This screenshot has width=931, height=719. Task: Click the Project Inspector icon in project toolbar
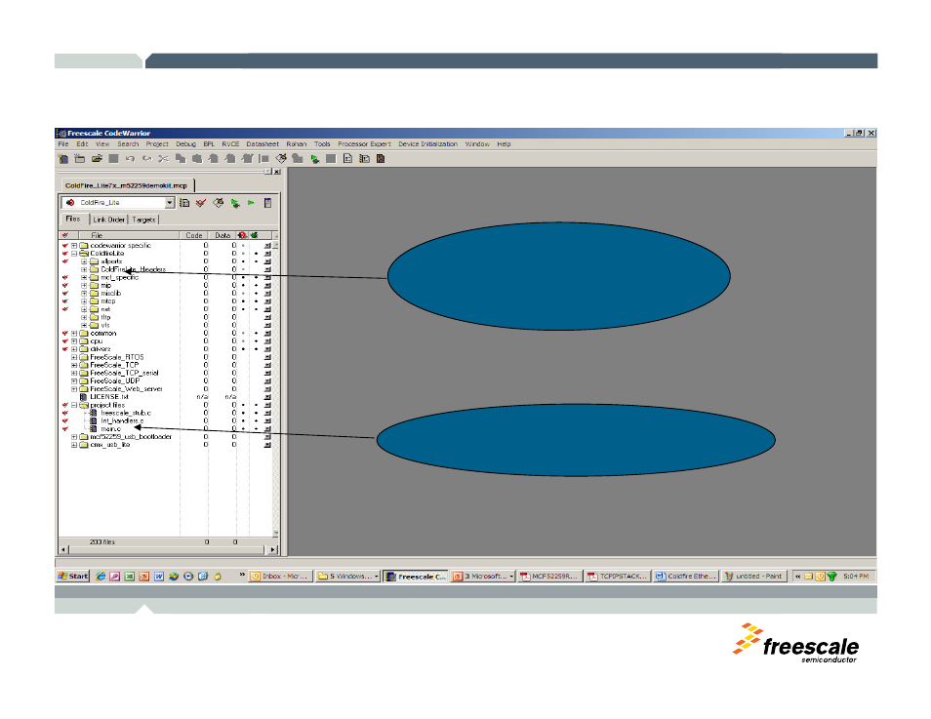267,203
